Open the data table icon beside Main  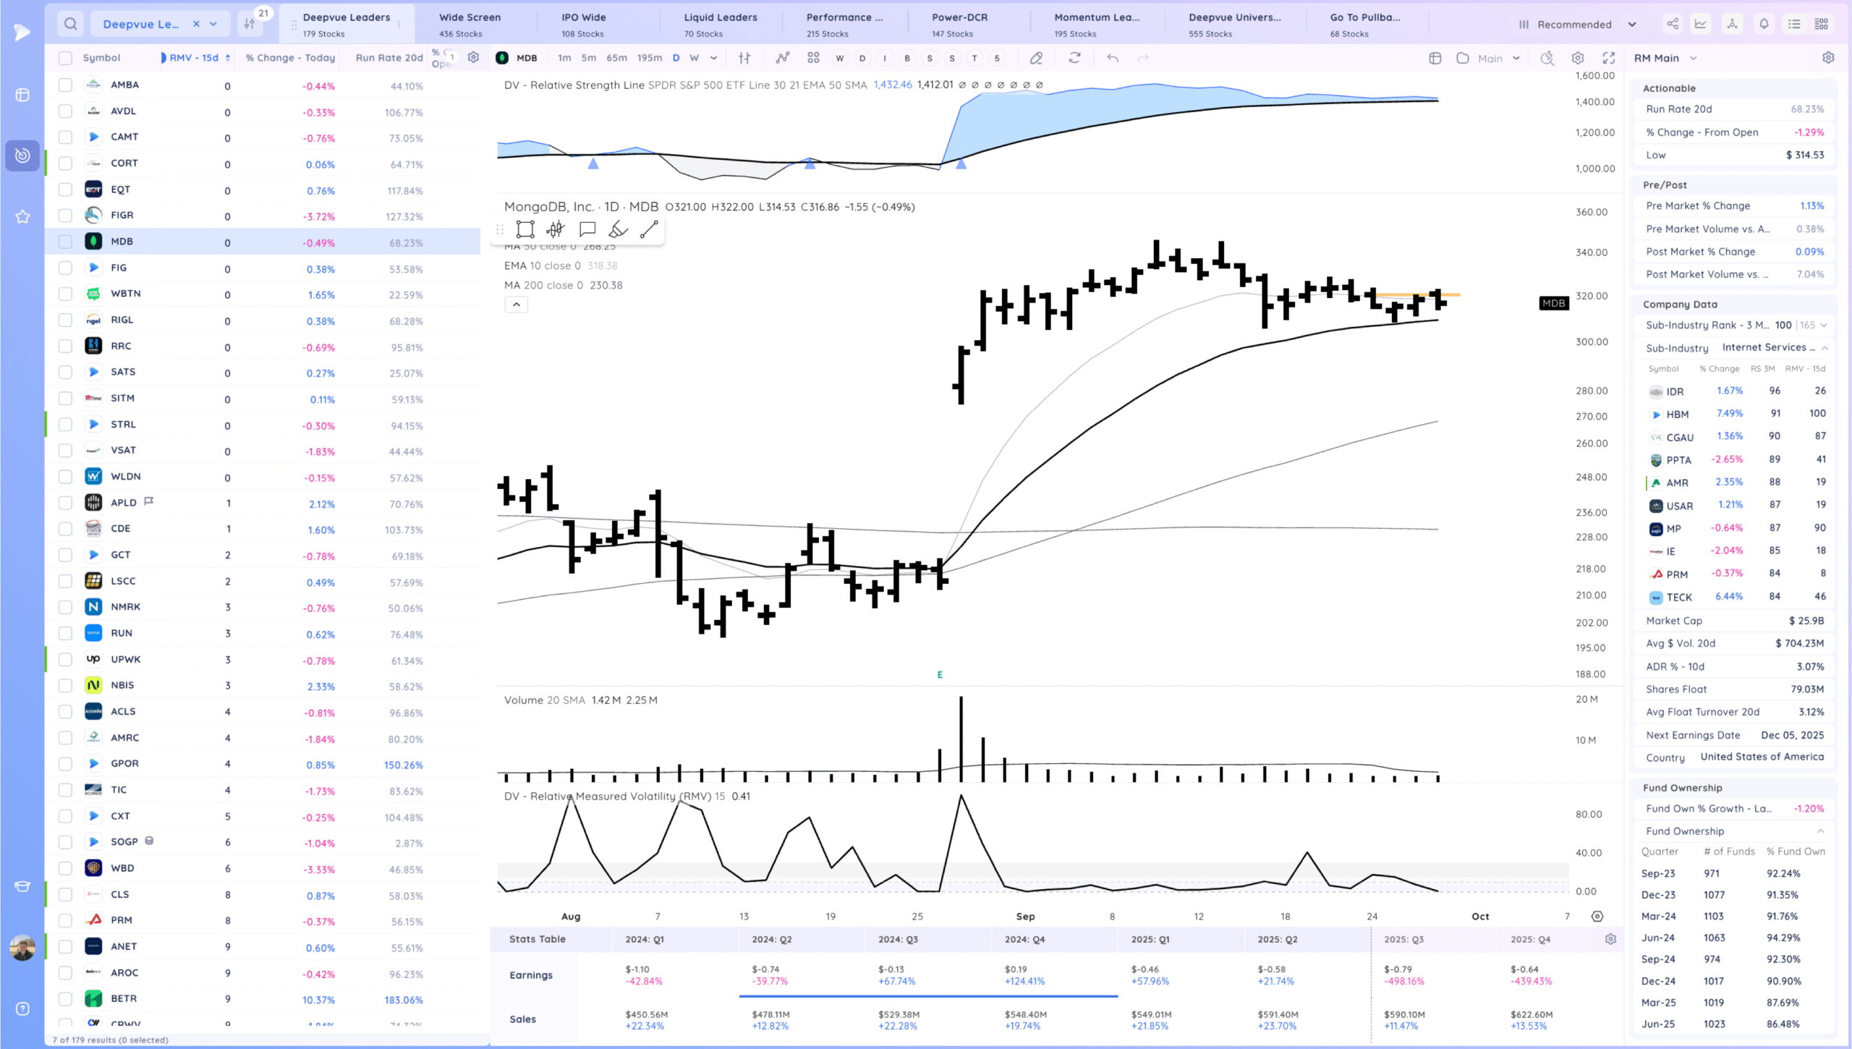(x=1435, y=58)
